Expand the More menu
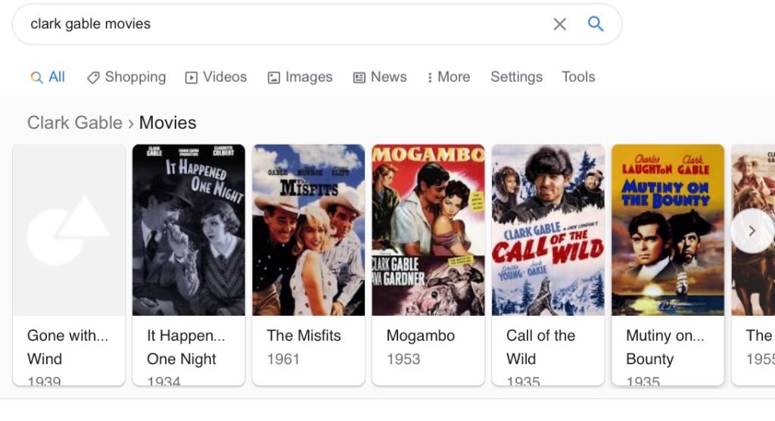Viewport: 775px width, 421px height. click(x=448, y=77)
